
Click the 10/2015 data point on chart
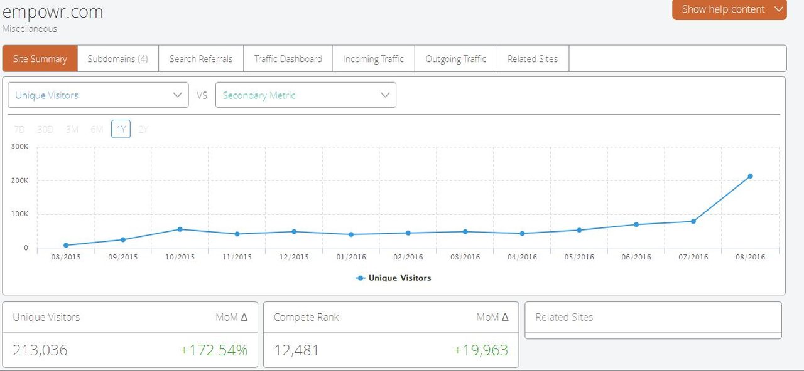pos(180,229)
